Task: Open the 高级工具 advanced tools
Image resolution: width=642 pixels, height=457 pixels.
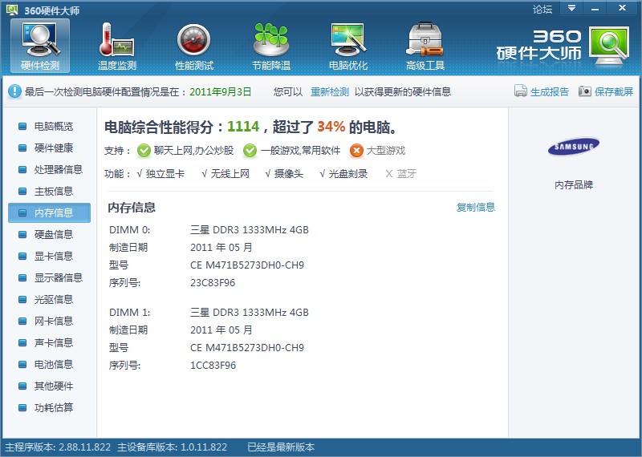Action: (425, 46)
